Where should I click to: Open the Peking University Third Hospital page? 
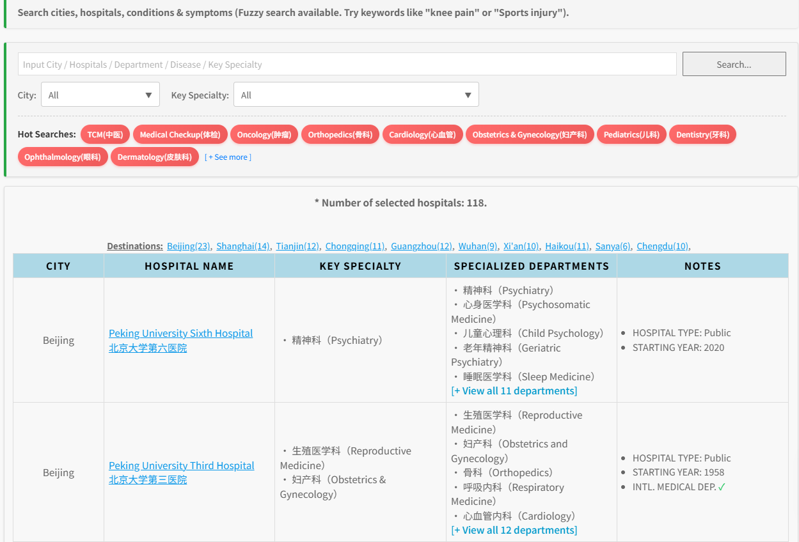click(181, 465)
